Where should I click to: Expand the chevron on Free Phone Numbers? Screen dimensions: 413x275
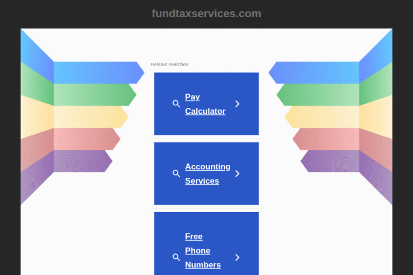pyautogui.click(x=237, y=257)
